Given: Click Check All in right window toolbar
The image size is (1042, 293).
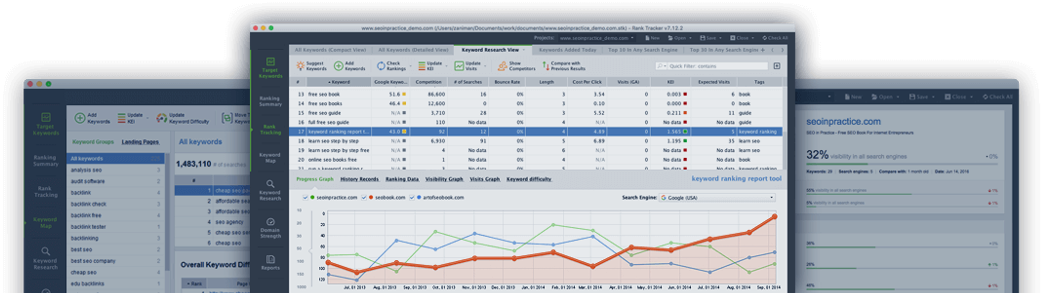Looking at the screenshot, I should (x=997, y=97).
